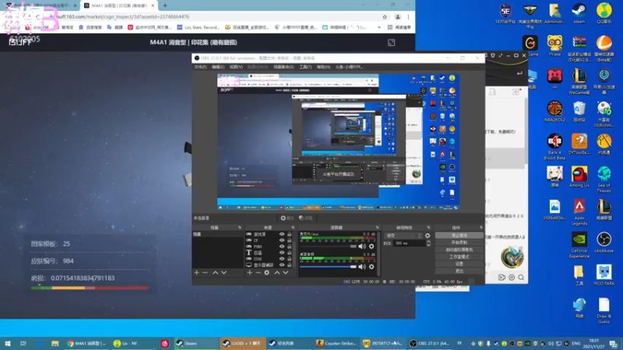Image resolution: width=623 pixels, height=350 pixels.
Task: Open the desktop audio settings gear
Action: (371, 267)
